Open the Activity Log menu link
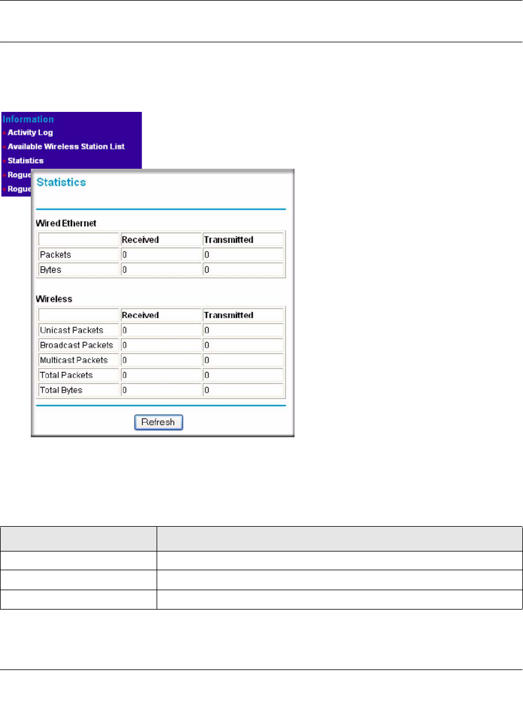The image size is (523, 716). point(30,132)
